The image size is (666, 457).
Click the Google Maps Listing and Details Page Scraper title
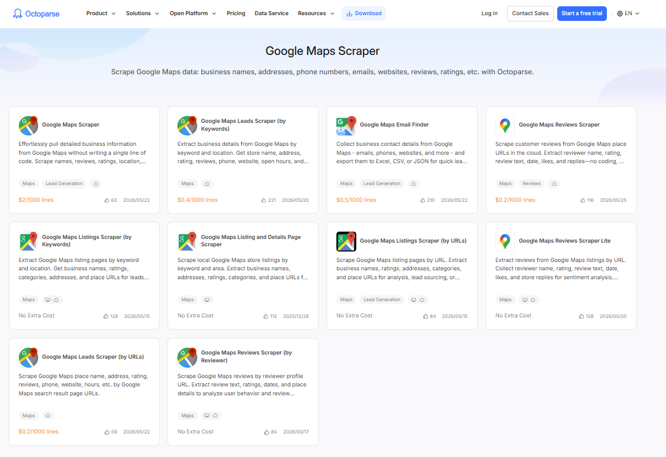click(x=251, y=241)
